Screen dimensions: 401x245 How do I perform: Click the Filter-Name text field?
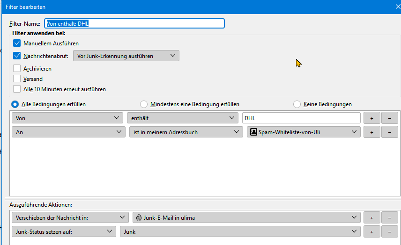click(134, 23)
